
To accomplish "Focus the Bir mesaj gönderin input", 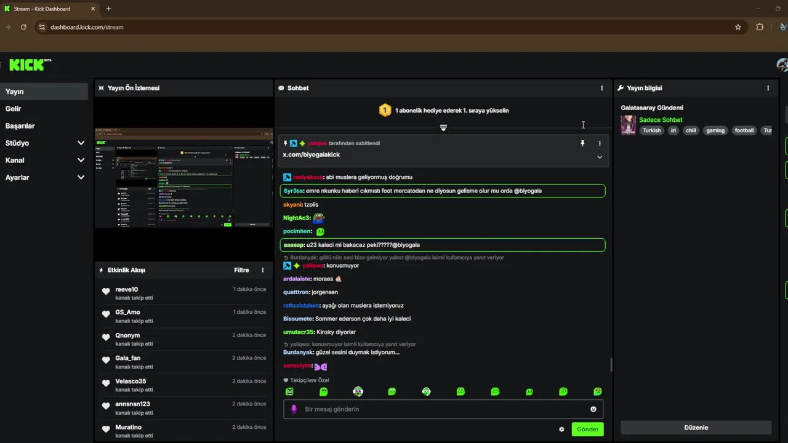I will [443, 409].
